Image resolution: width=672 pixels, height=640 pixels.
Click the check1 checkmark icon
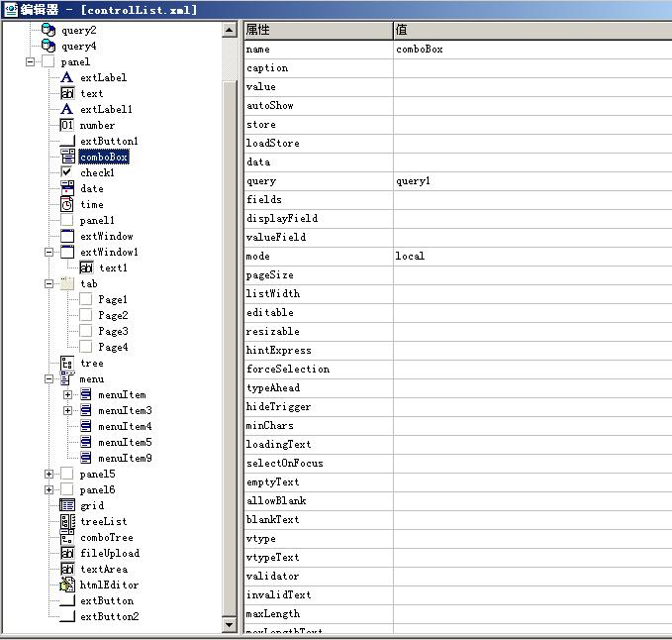coord(67,172)
